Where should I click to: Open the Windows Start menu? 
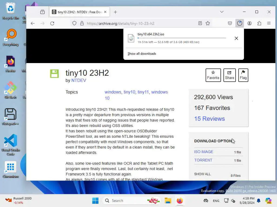point(95,201)
